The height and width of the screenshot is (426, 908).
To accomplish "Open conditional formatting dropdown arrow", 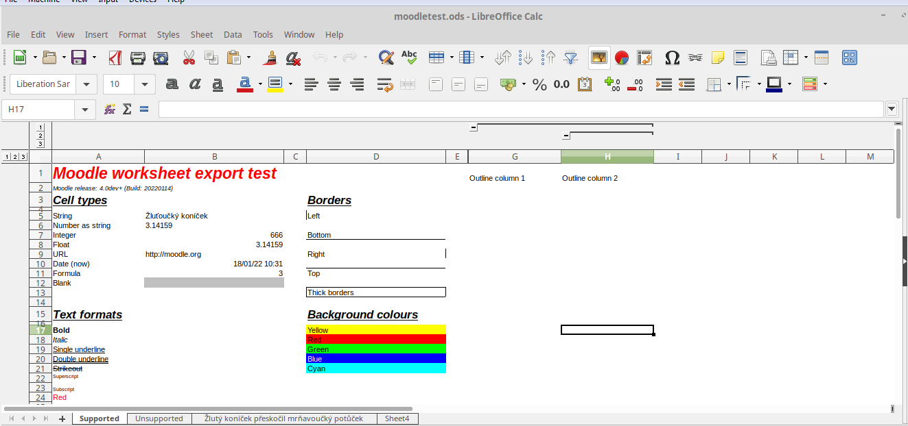I will tap(824, 84).
